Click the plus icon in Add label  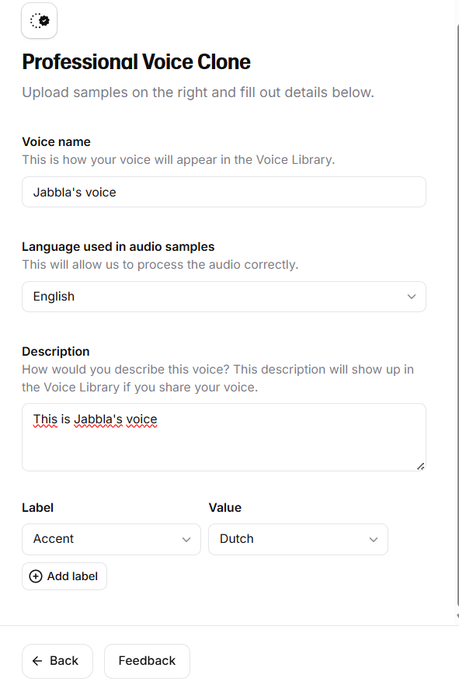[36, 576]
